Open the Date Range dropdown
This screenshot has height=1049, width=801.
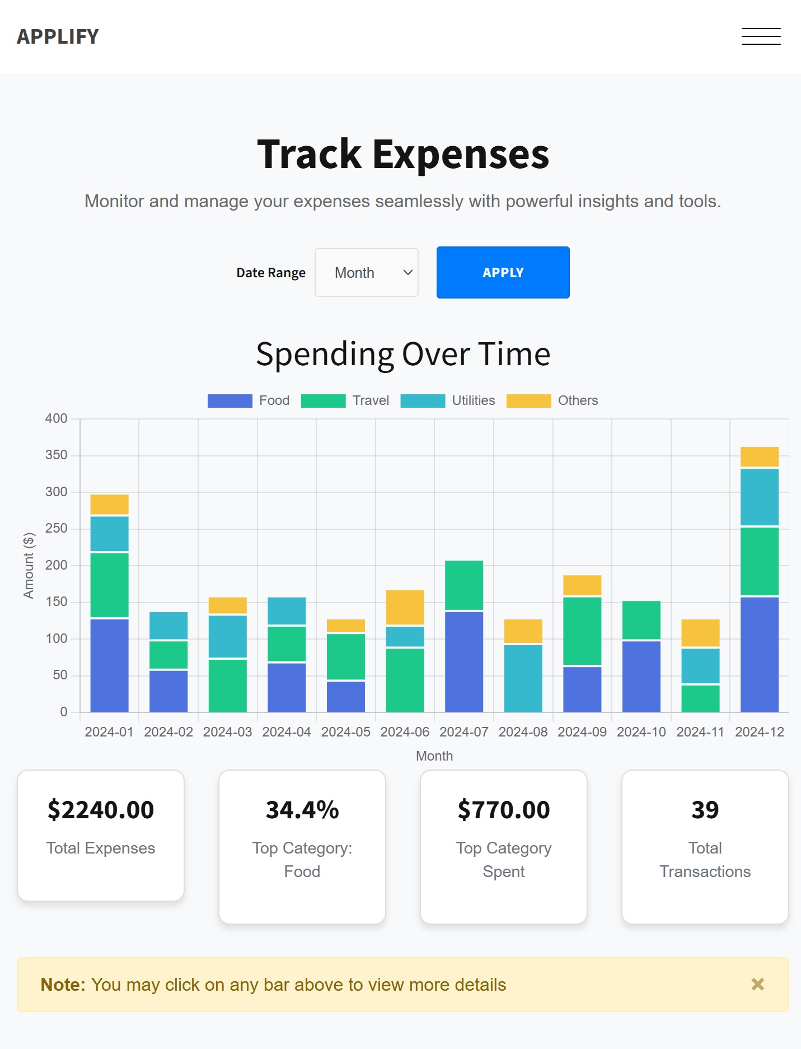(x=367, y=273)
